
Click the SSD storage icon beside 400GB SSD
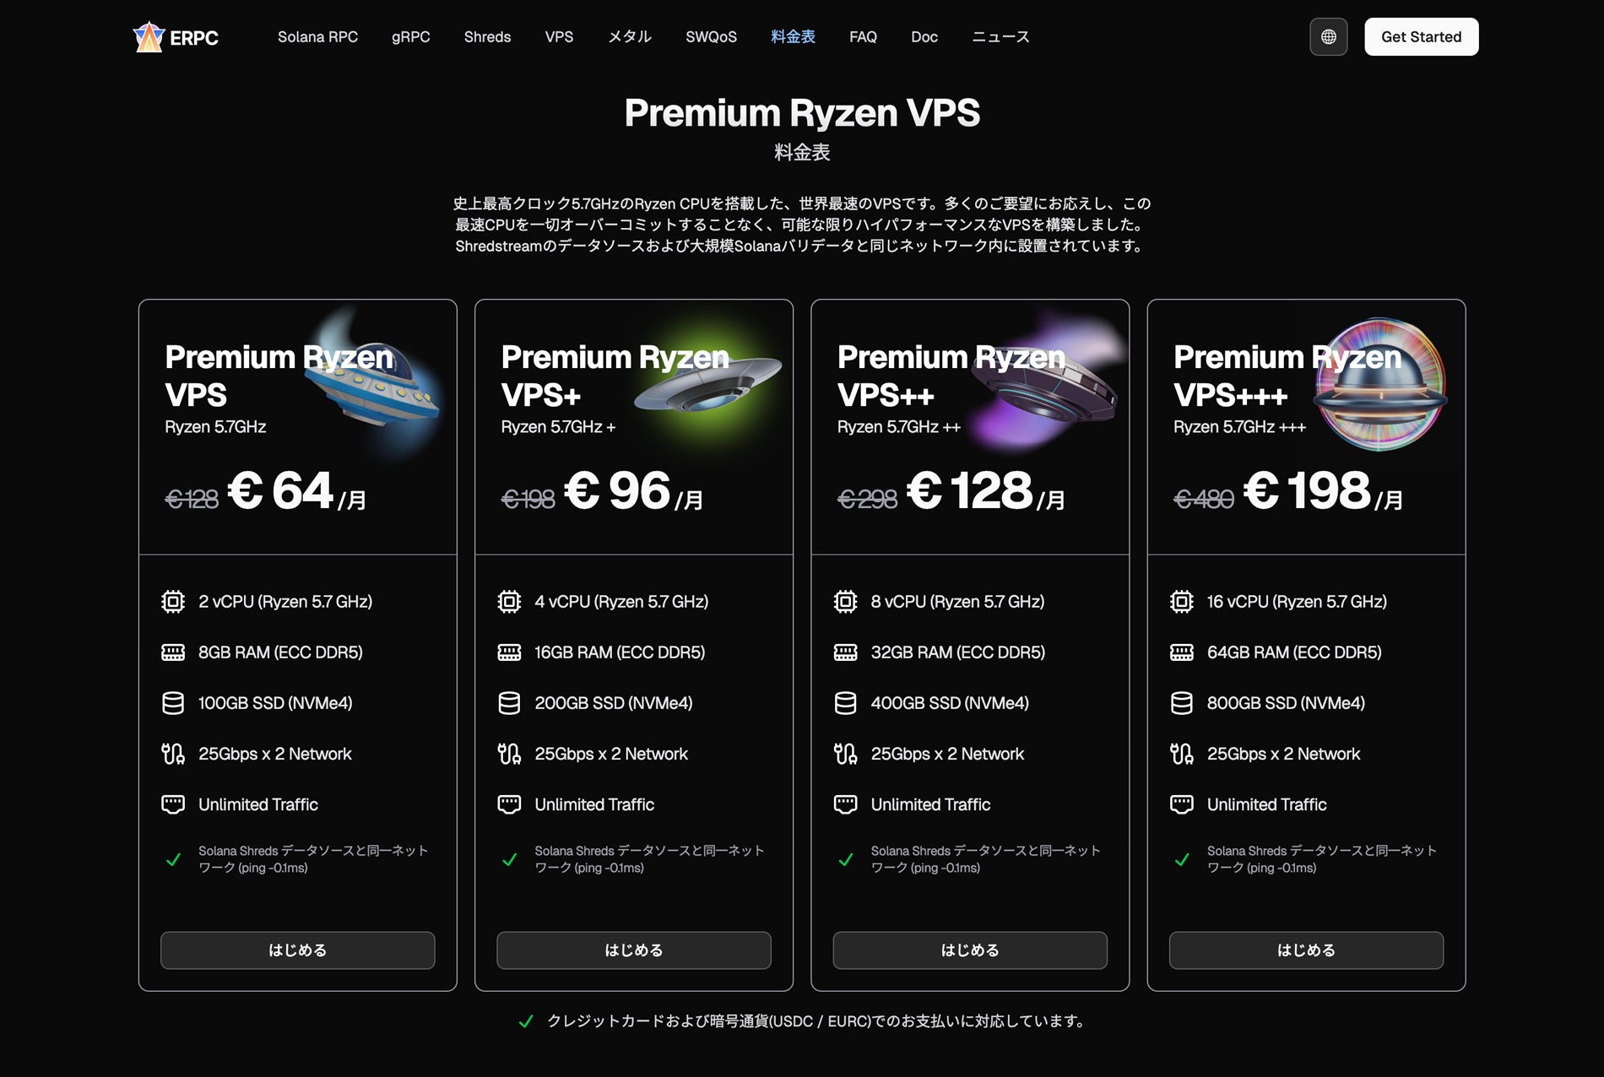[x=845, y=703]
